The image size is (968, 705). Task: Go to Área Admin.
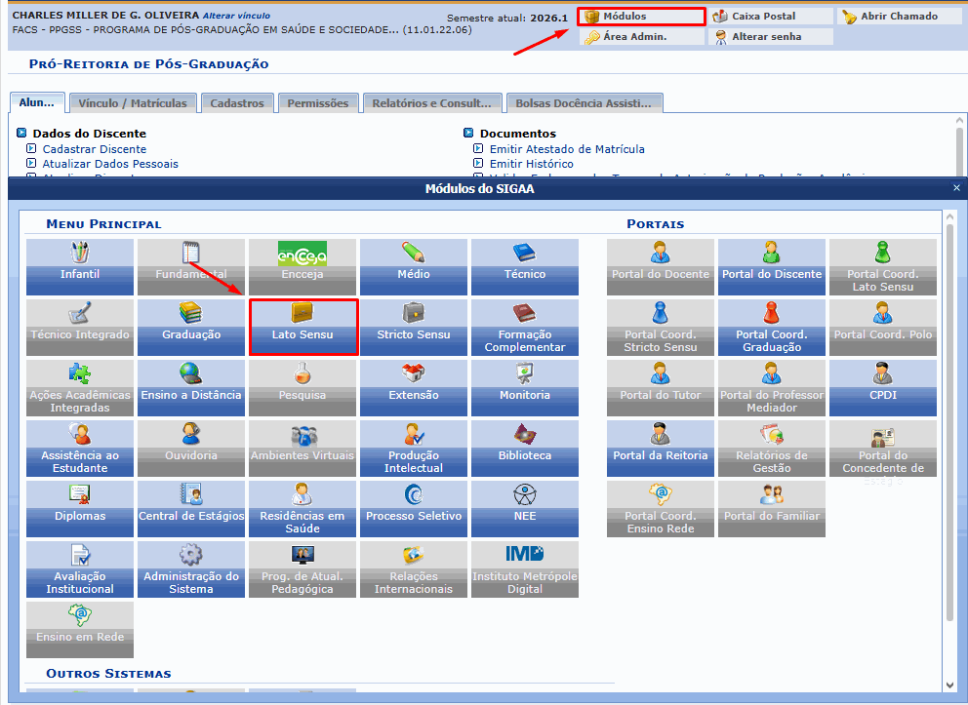[x=641, y=37]
